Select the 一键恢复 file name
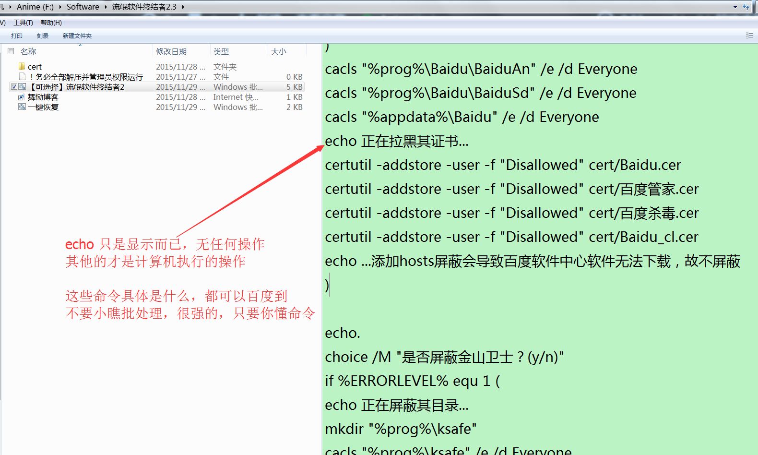 click(x=43, y=107)
